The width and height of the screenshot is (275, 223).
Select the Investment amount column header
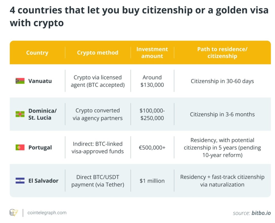[152, 52]
